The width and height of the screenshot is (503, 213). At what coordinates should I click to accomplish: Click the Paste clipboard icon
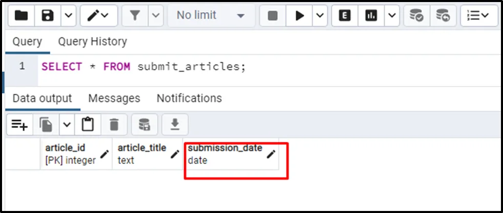point(88,124)
